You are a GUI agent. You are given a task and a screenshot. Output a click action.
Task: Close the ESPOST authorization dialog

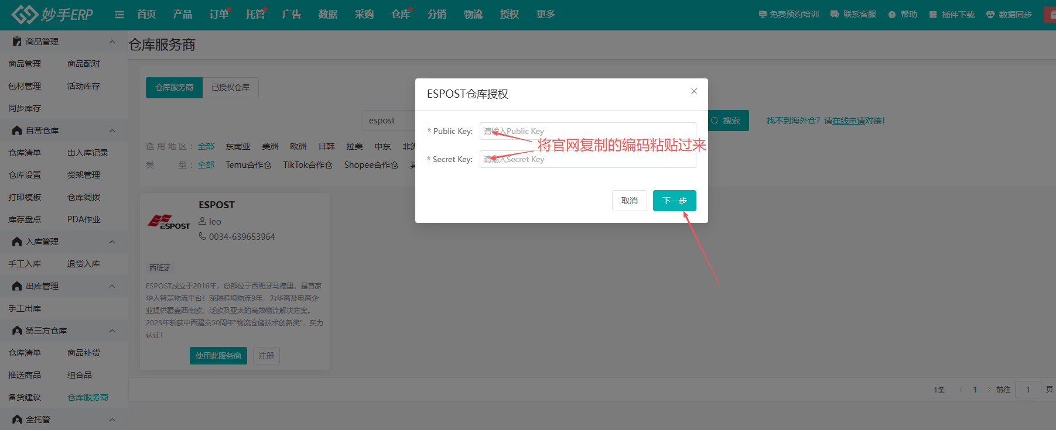pyautogui.click(x=693, y=91)
